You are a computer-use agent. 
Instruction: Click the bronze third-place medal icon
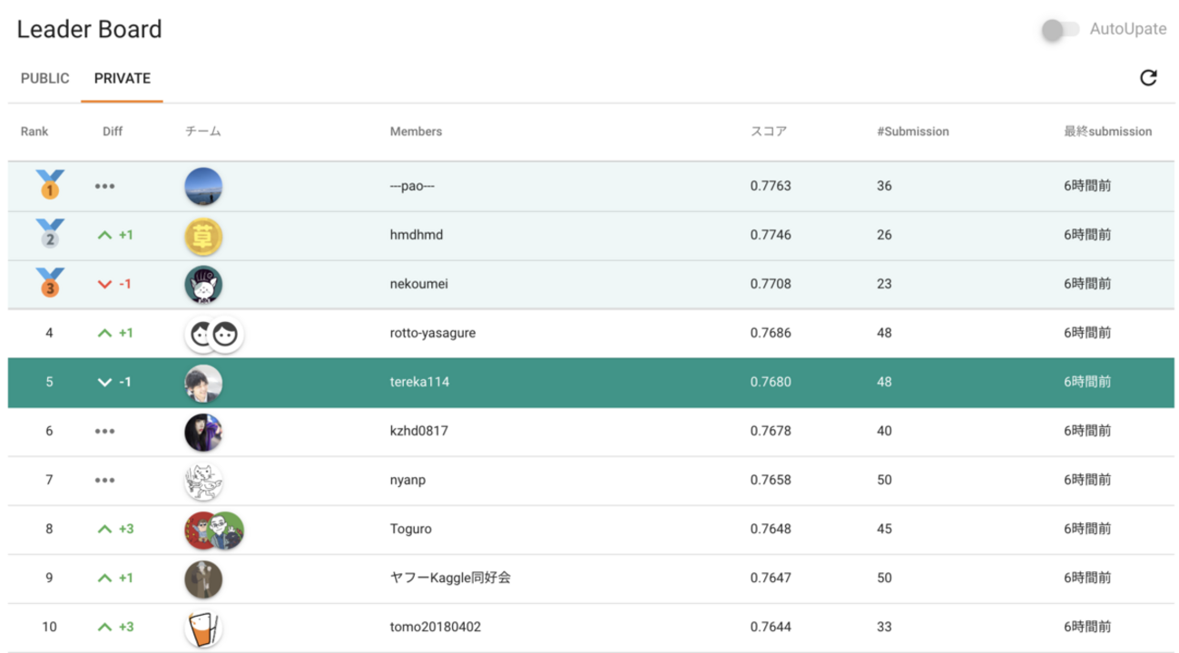coord(50,283)
